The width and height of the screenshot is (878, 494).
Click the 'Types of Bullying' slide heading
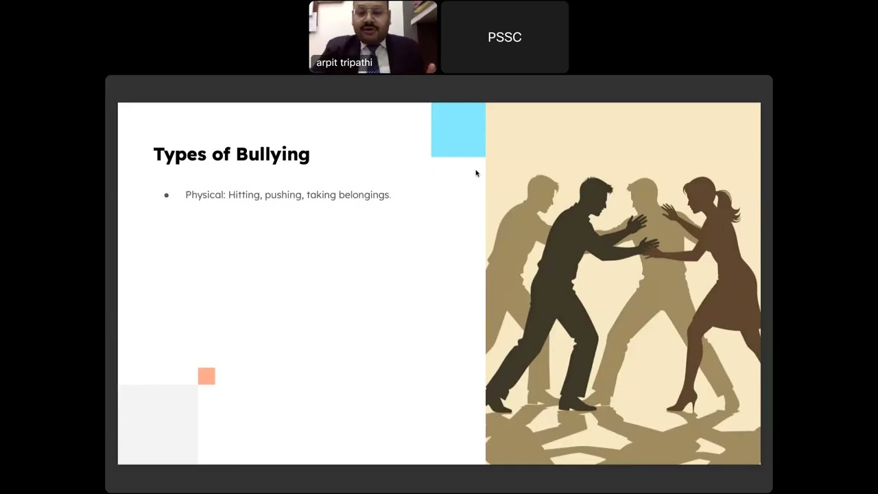click(x=232, y=154)
